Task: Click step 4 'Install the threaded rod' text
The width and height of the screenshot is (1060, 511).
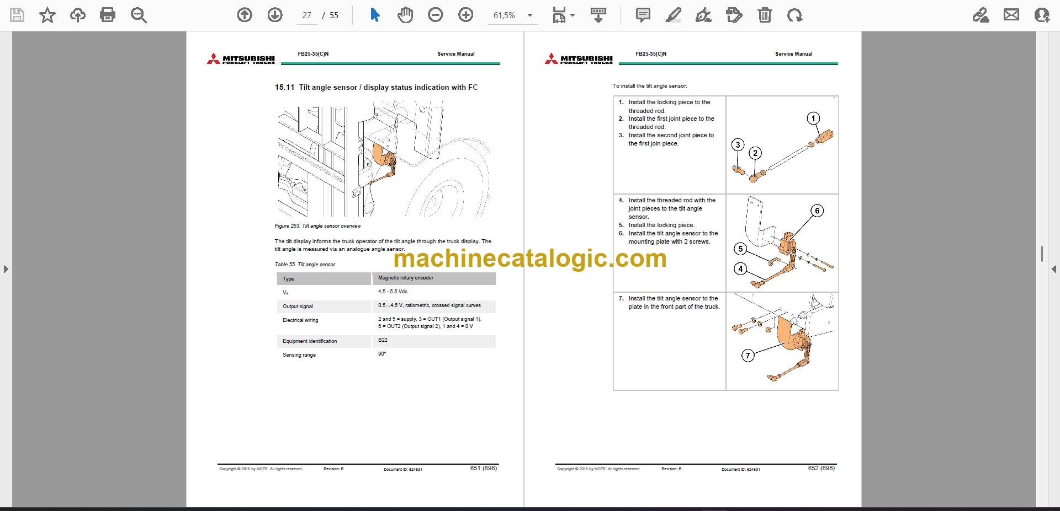Action: pos(672,208)
